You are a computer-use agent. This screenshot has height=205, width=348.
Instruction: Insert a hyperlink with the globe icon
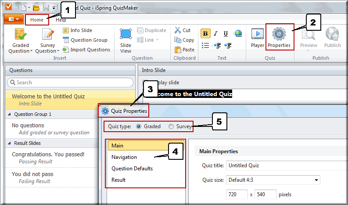[x=238, y=33]
